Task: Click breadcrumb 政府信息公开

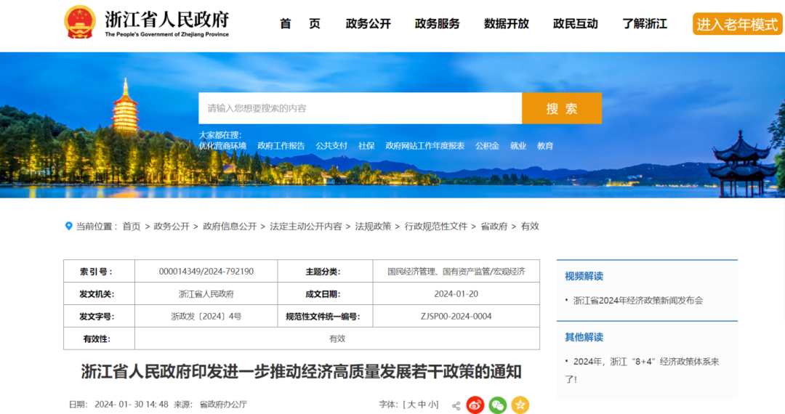Action: pyautogui.click(x=230, y=226)
